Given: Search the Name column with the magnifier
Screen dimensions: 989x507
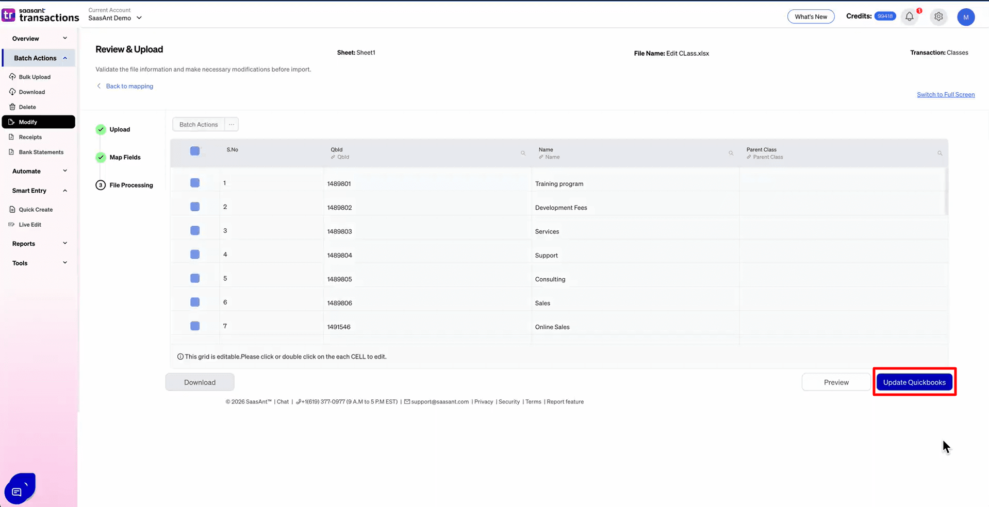Looking at the screenshot, I should tap(731, 153).
